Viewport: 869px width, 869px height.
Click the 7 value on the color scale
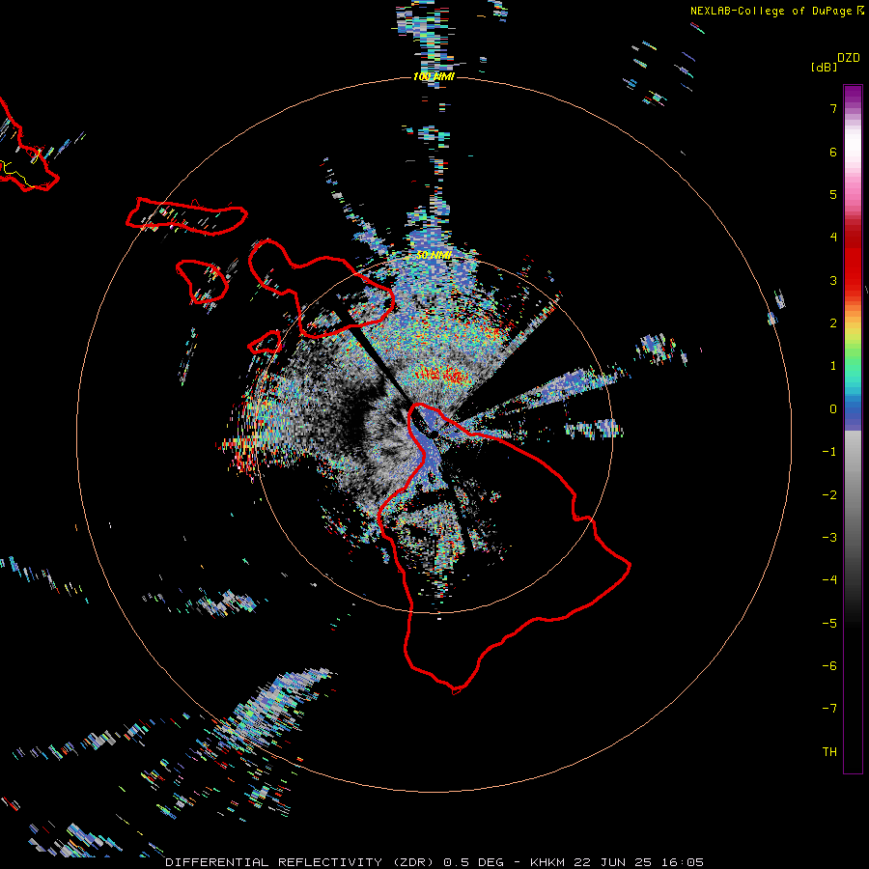pyautogui.click(x=833, y=108)
